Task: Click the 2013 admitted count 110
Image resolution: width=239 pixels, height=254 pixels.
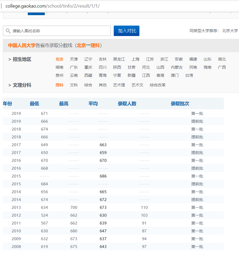Action: point(144,208)
